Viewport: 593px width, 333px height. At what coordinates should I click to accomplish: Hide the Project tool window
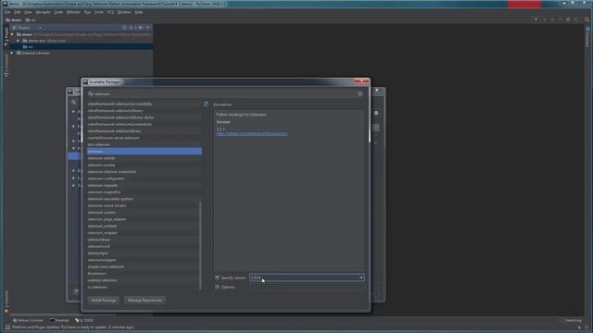[148, 28]
